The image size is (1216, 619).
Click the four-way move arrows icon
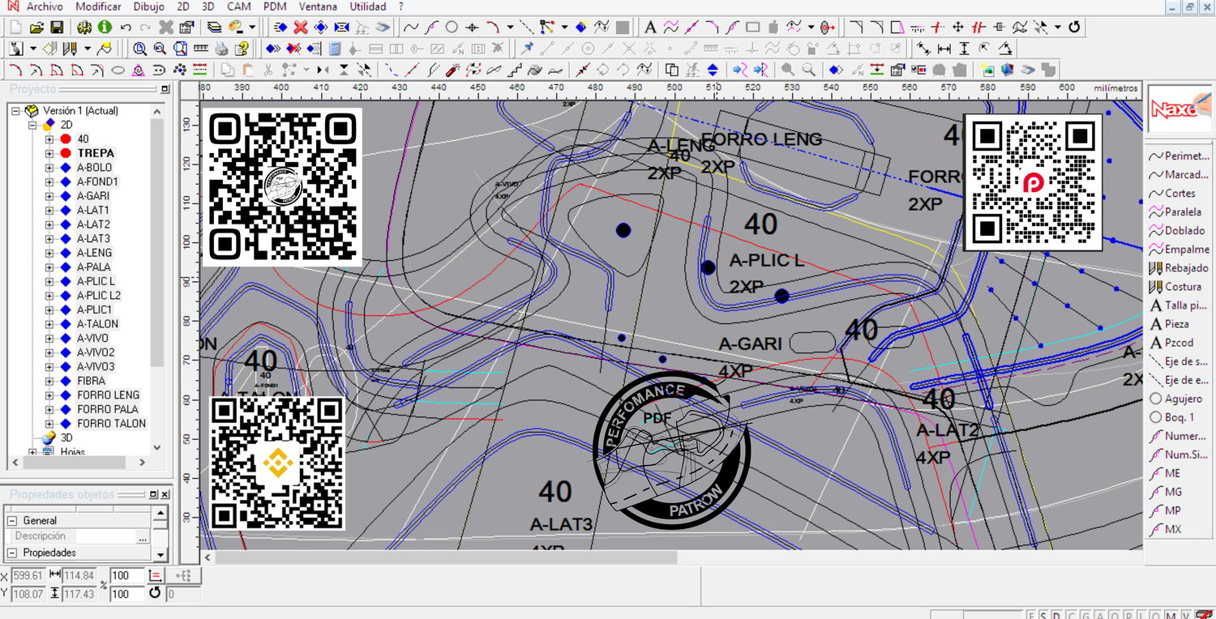click(x=957, y=28)
